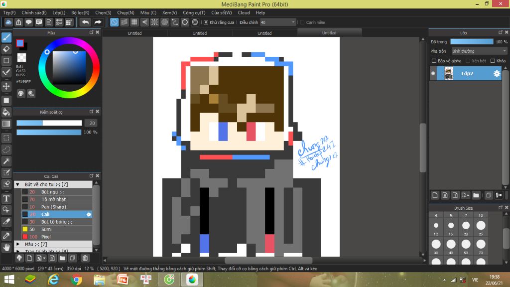
Task: Toggle visibility of layer Lớp2
Action: coord(433,74)
